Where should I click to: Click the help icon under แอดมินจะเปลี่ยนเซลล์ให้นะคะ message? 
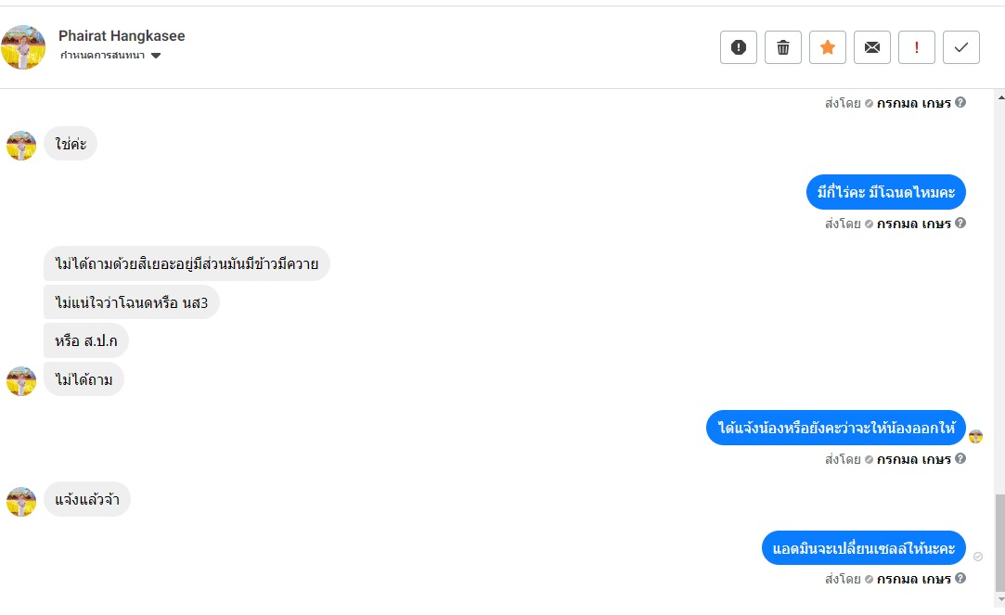click(x=960, y=579)
